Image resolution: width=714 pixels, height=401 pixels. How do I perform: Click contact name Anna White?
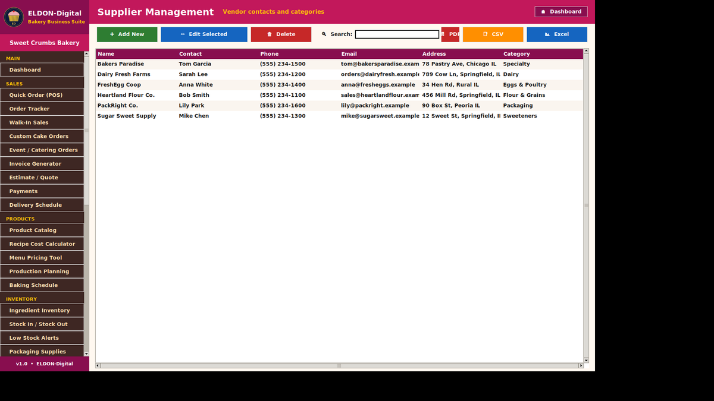pyautogui.click(x=196, y=85)
